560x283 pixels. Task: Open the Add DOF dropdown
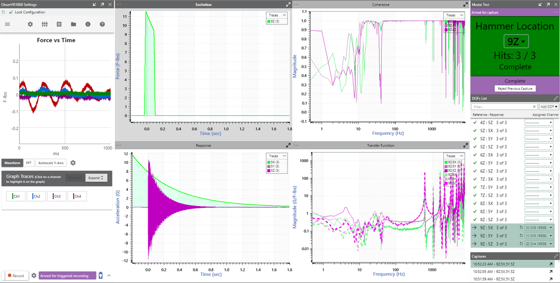(x=549, y=107)
